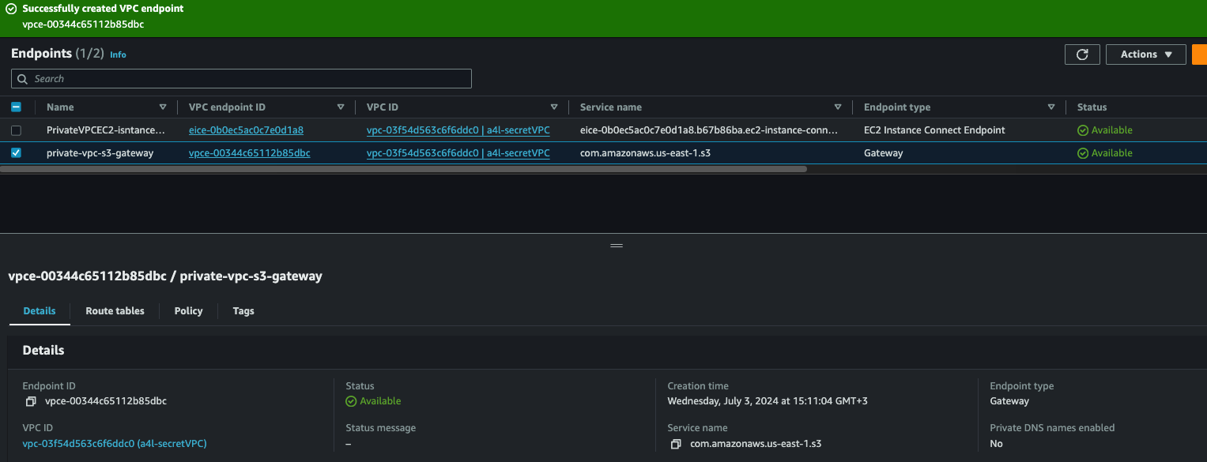
Task: Uncheck the private-vpc-s3-gateway row checkbox
Action: click(16, 153)
